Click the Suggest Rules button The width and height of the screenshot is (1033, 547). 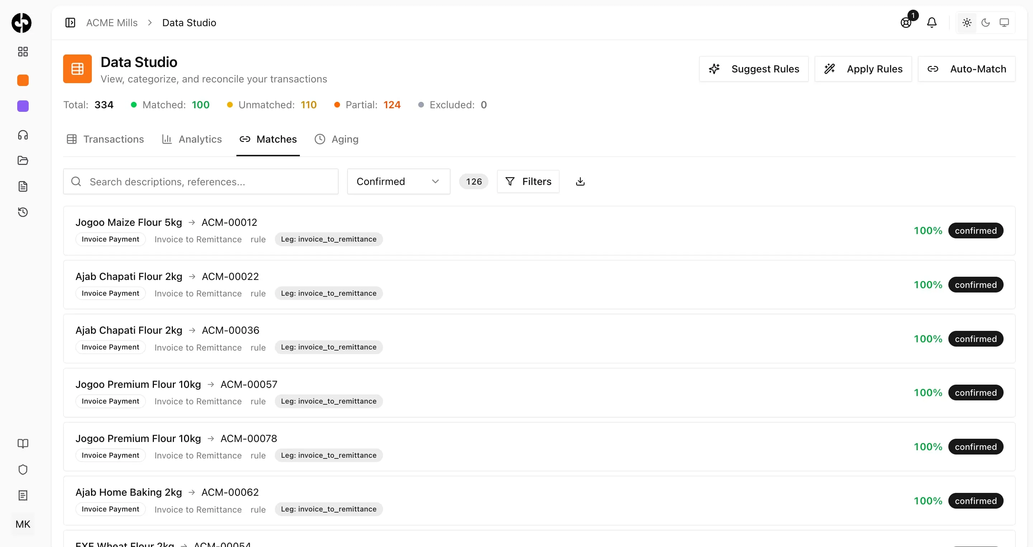[x=754, y=69]
